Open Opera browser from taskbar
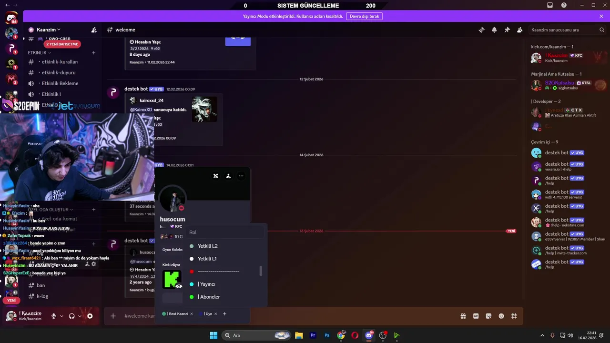The image size is (610, 343). coord(355,335)
